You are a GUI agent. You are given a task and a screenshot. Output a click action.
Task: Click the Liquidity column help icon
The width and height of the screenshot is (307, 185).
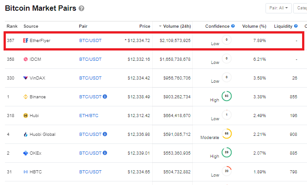[x=296, y=26]
